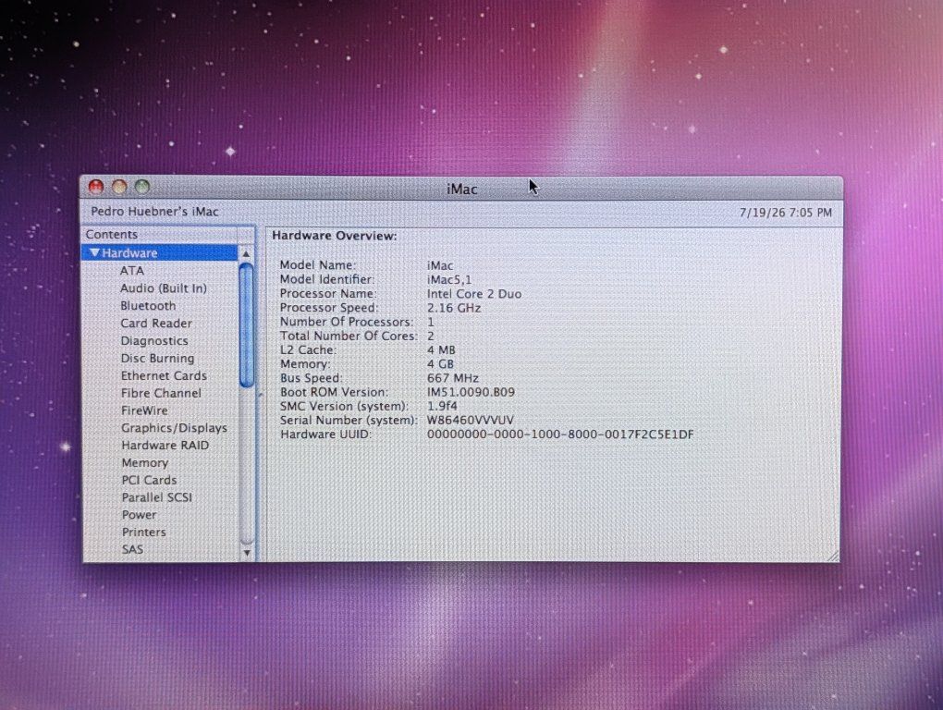
Task: Select ATA in the Contents list
Action: [x=131, y=271]
